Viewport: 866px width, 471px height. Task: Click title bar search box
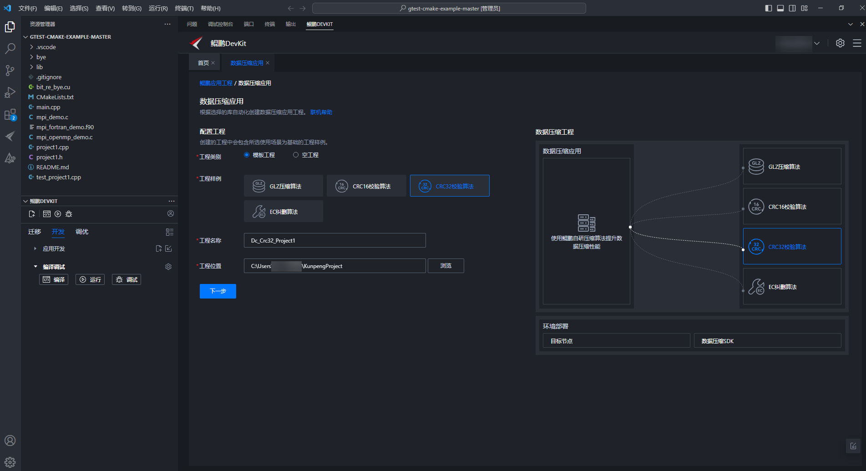point(449,8)
